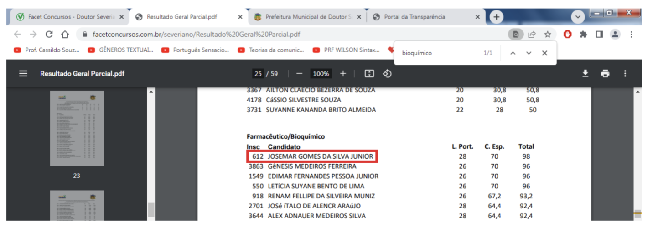This screenshot has height=242, width=653.
Task: Open a new browser tab
Action: (x=496, y=17)
